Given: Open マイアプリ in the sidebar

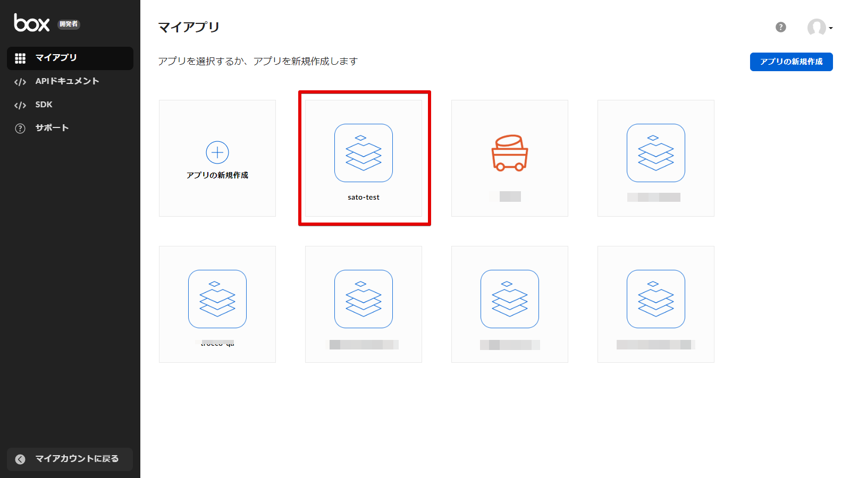Looking at the screenshot, I should pyautogui.click(x=70, y=58).
